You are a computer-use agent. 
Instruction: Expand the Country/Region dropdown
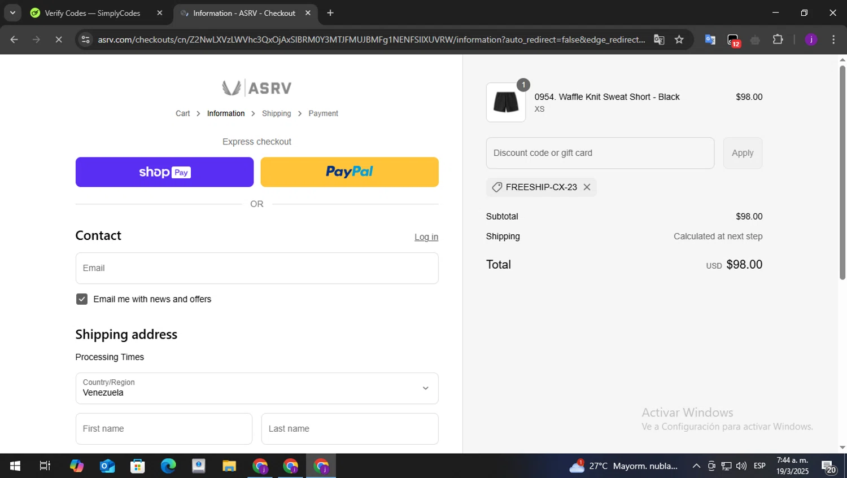coord(257,388)
